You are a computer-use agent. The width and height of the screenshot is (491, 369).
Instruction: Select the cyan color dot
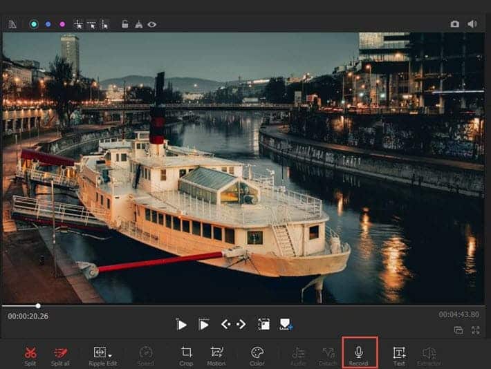click(x=33, y=24)
